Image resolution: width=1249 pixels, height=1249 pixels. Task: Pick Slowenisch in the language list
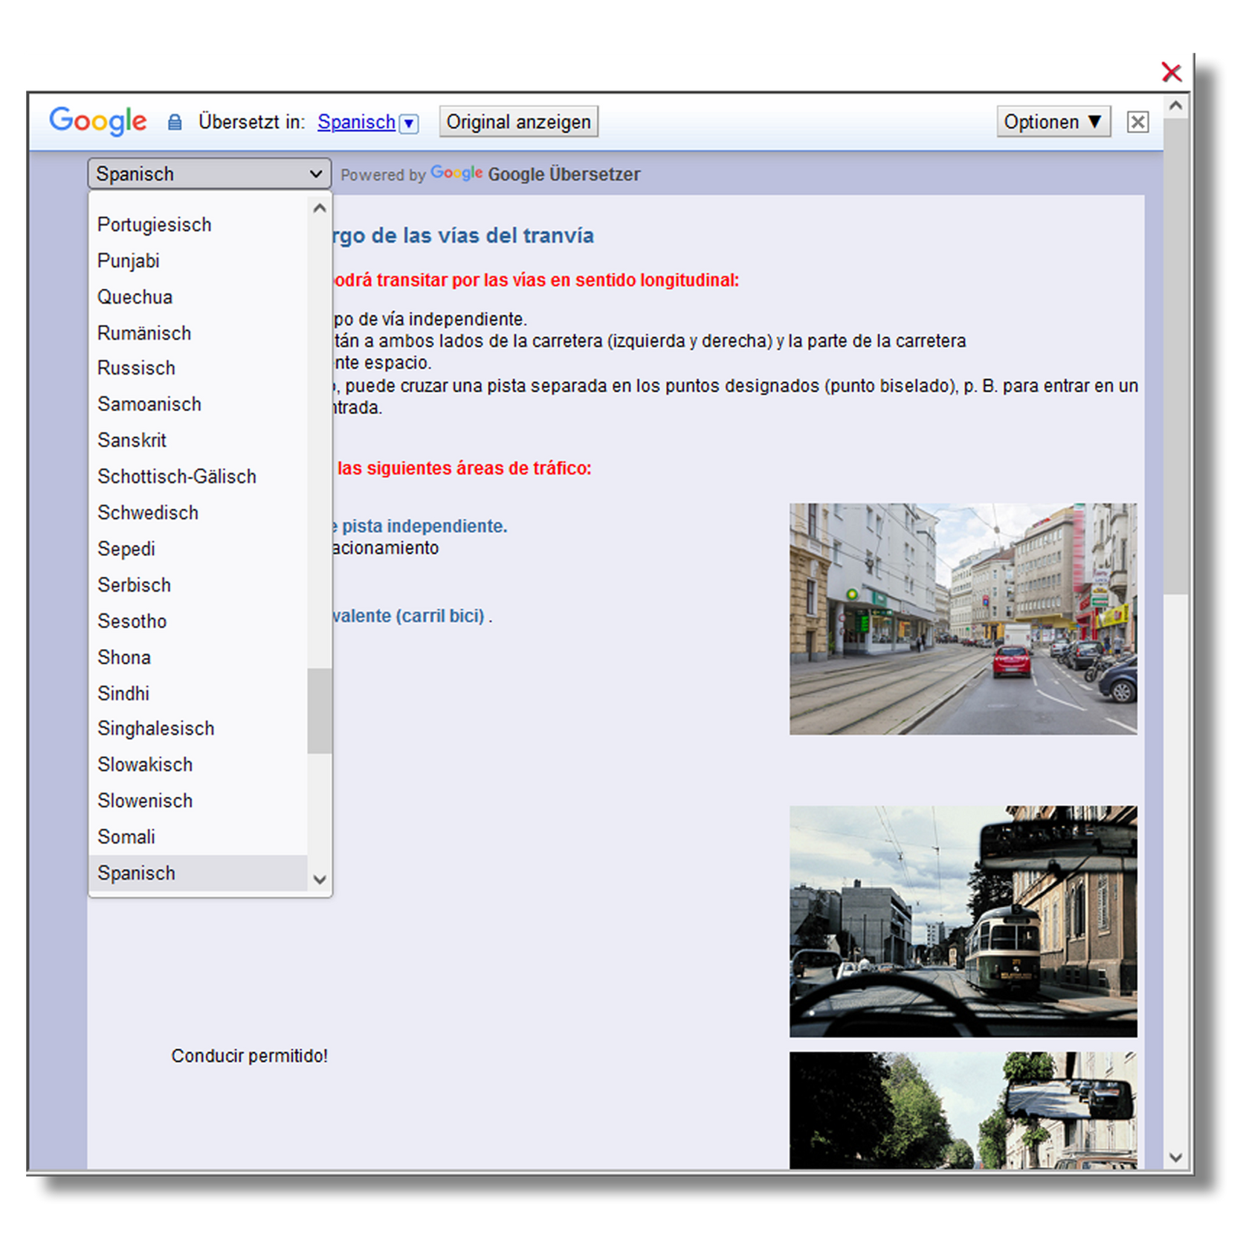click(145, 801)
